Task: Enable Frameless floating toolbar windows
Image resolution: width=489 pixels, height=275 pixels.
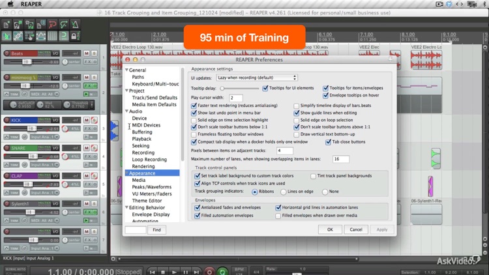Action: [x=194, y=134]
